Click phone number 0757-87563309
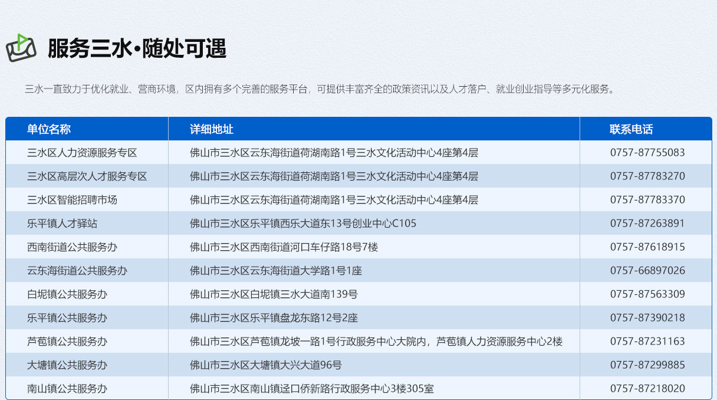The image size is (717, 400). [647, 294]
